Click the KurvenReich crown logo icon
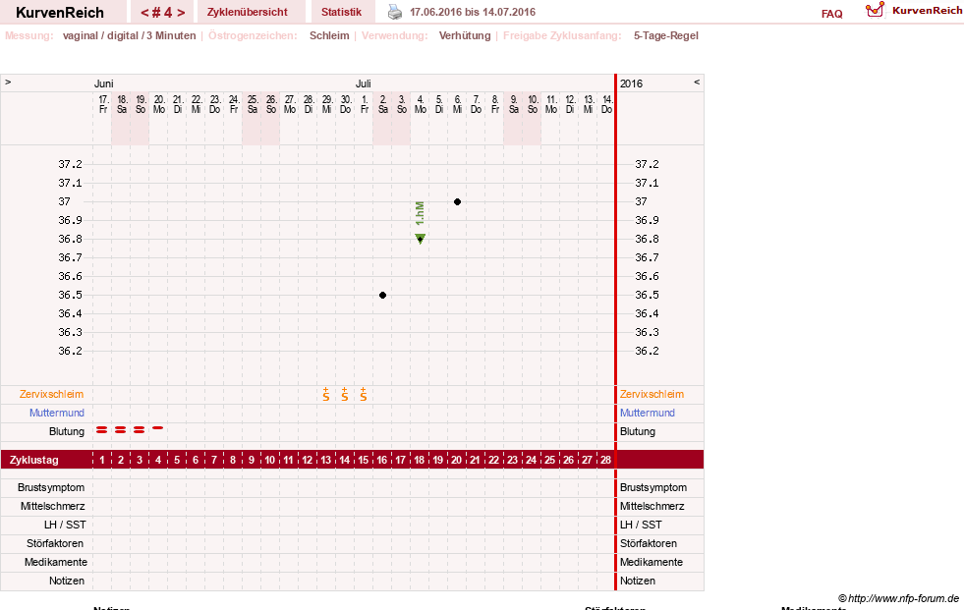 [x=875, y=10]
